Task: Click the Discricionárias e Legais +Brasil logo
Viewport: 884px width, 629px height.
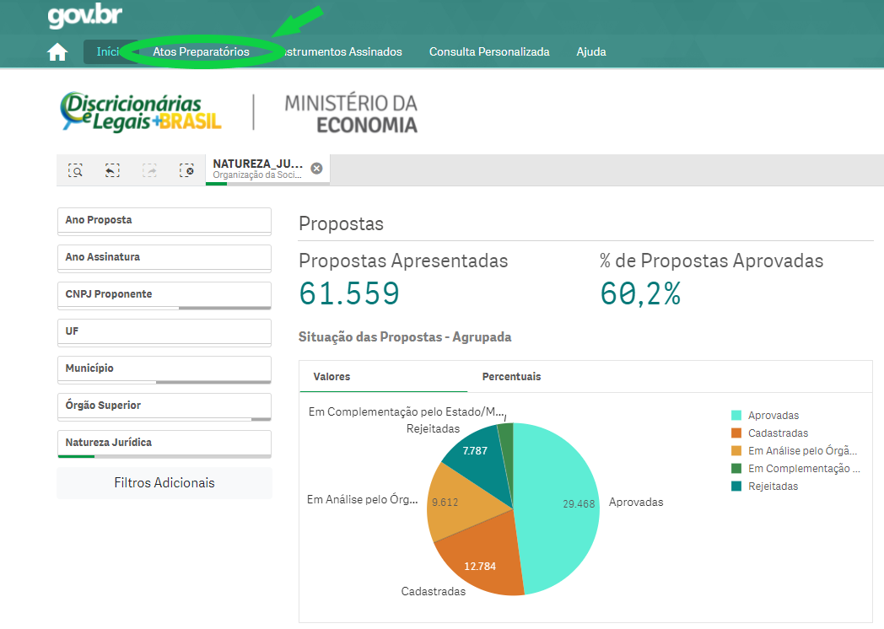Action: (x=141, y=112)
